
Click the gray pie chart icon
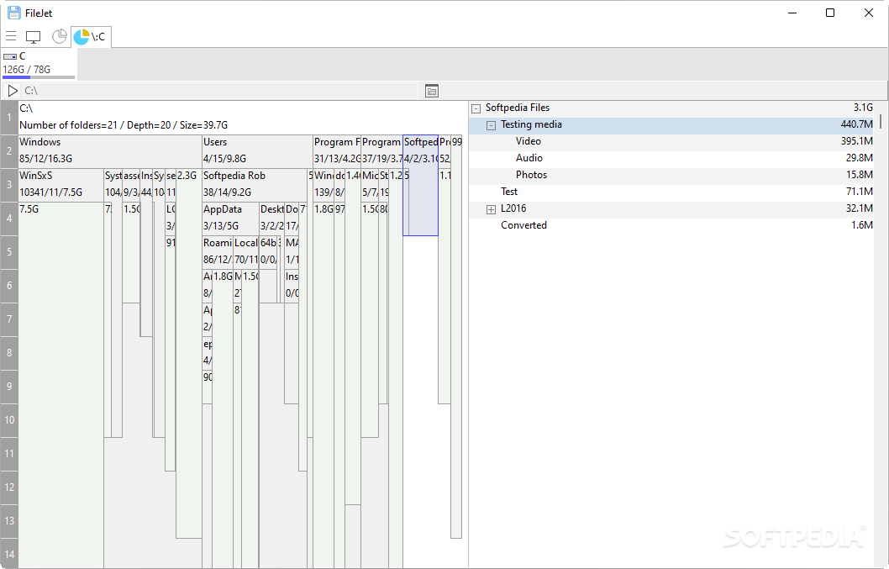coord(59,36)
